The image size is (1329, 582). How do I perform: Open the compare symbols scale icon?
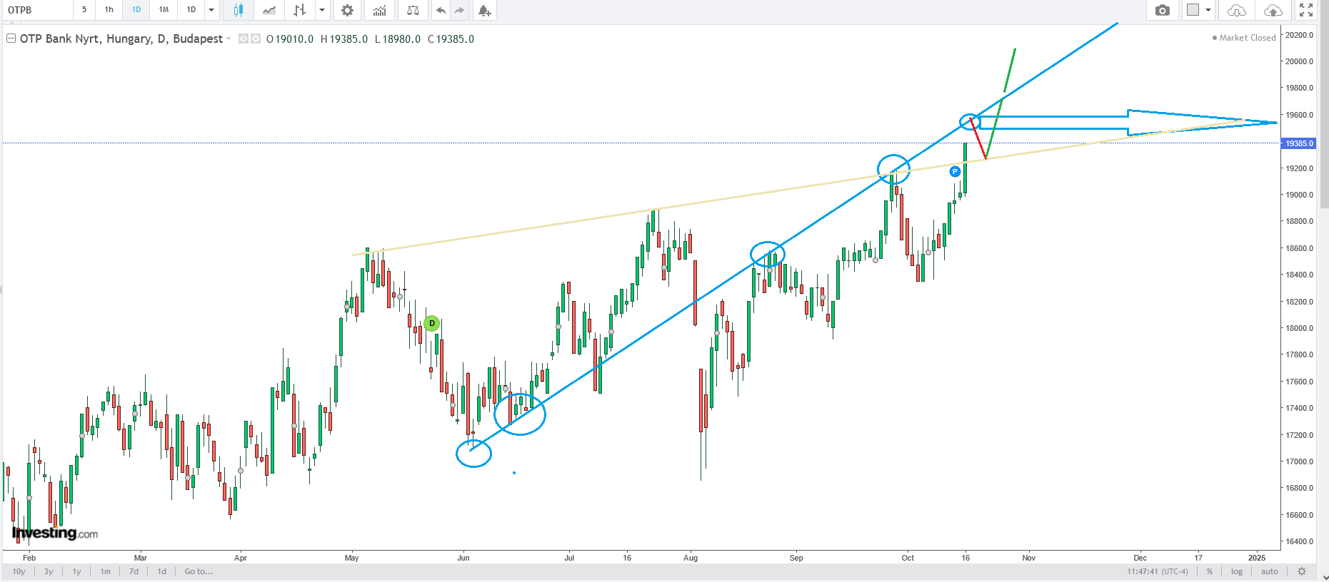coord(413,10)
